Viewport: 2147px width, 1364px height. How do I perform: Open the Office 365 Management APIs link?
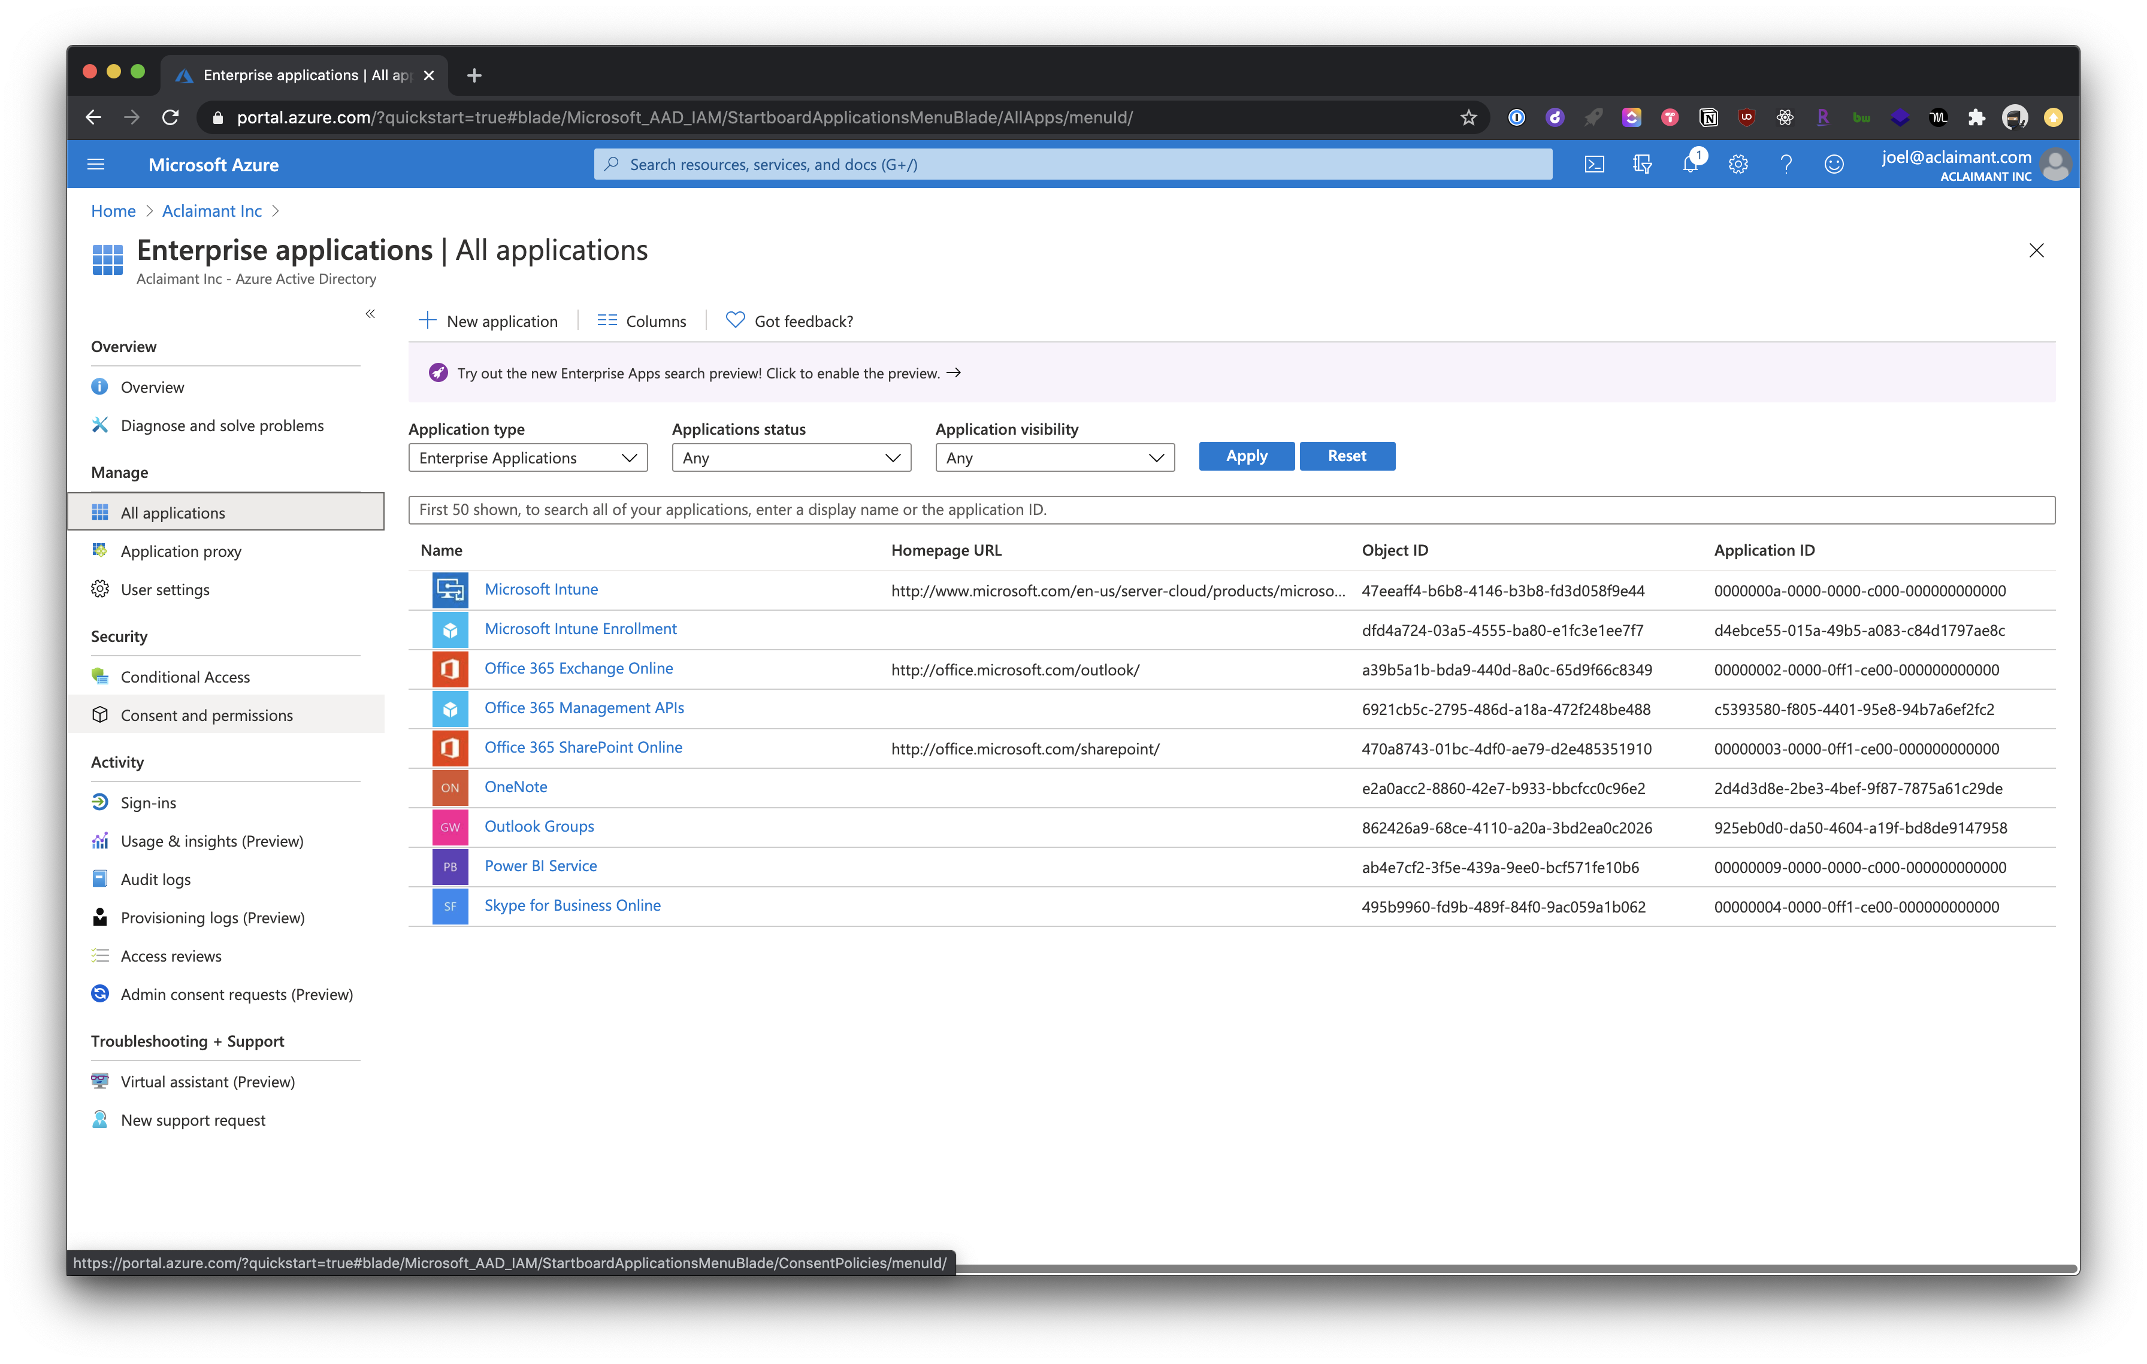tap(584, 708)
